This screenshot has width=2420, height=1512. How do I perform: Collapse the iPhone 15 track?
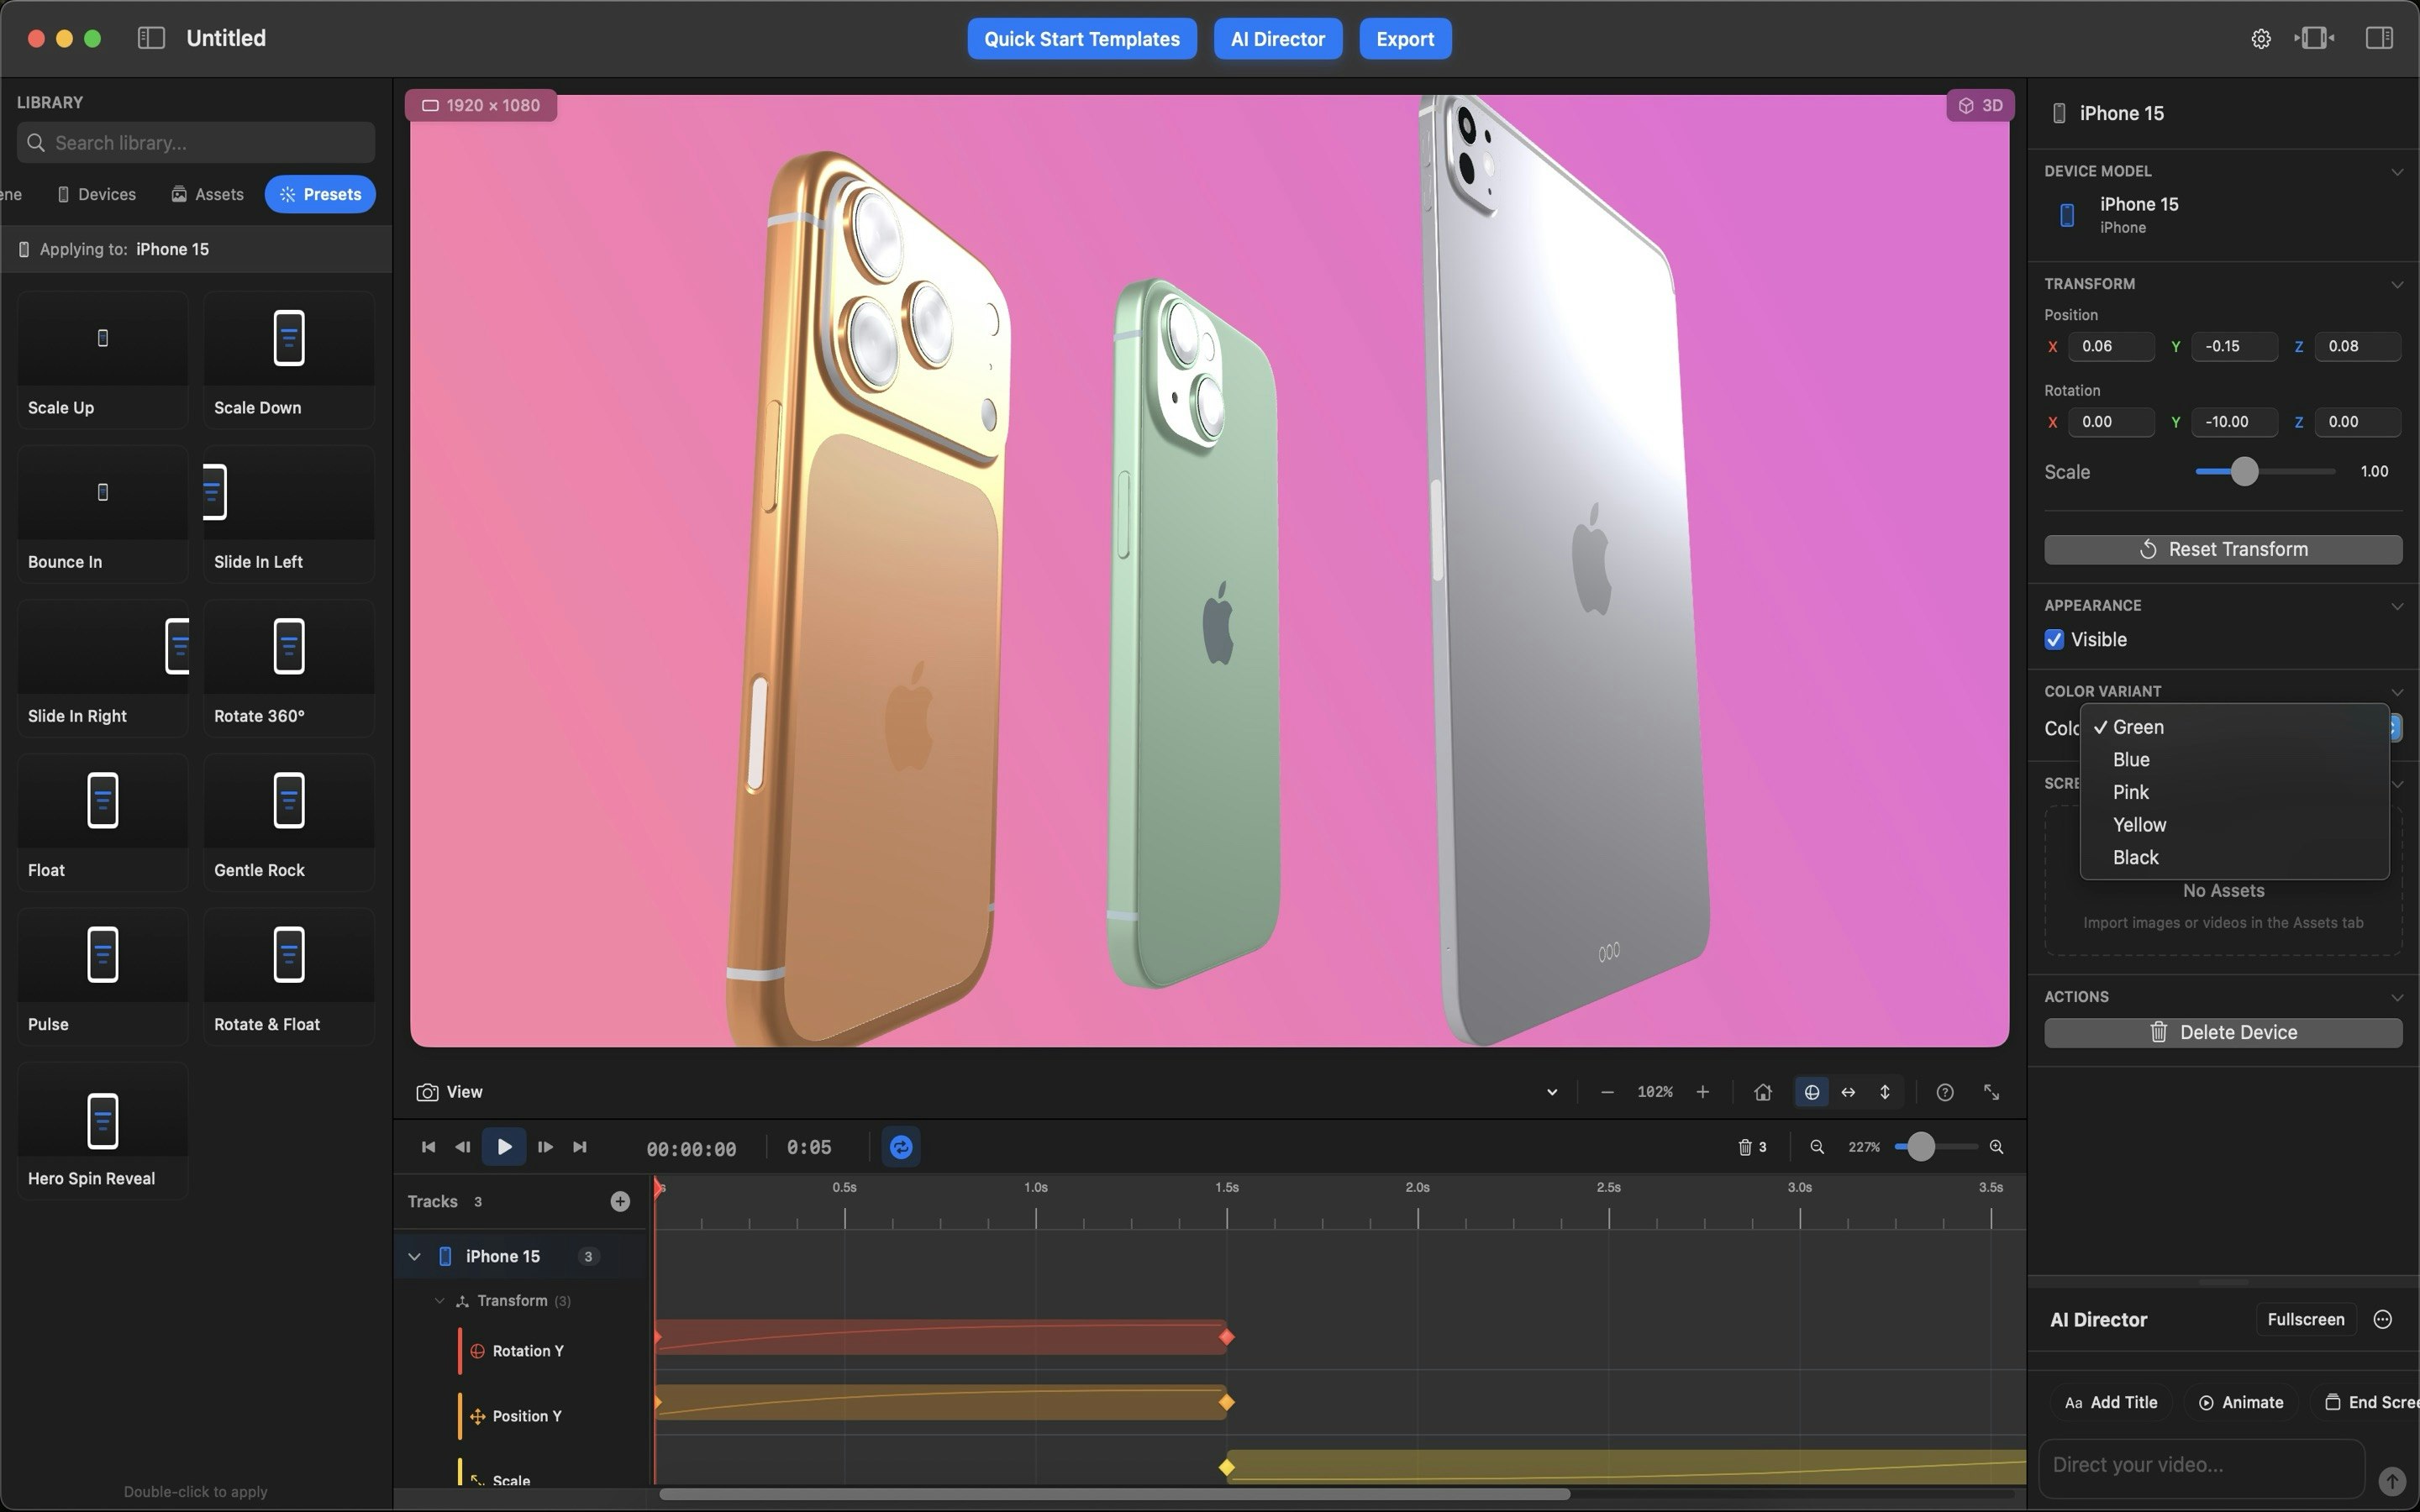coord(414,1256)
